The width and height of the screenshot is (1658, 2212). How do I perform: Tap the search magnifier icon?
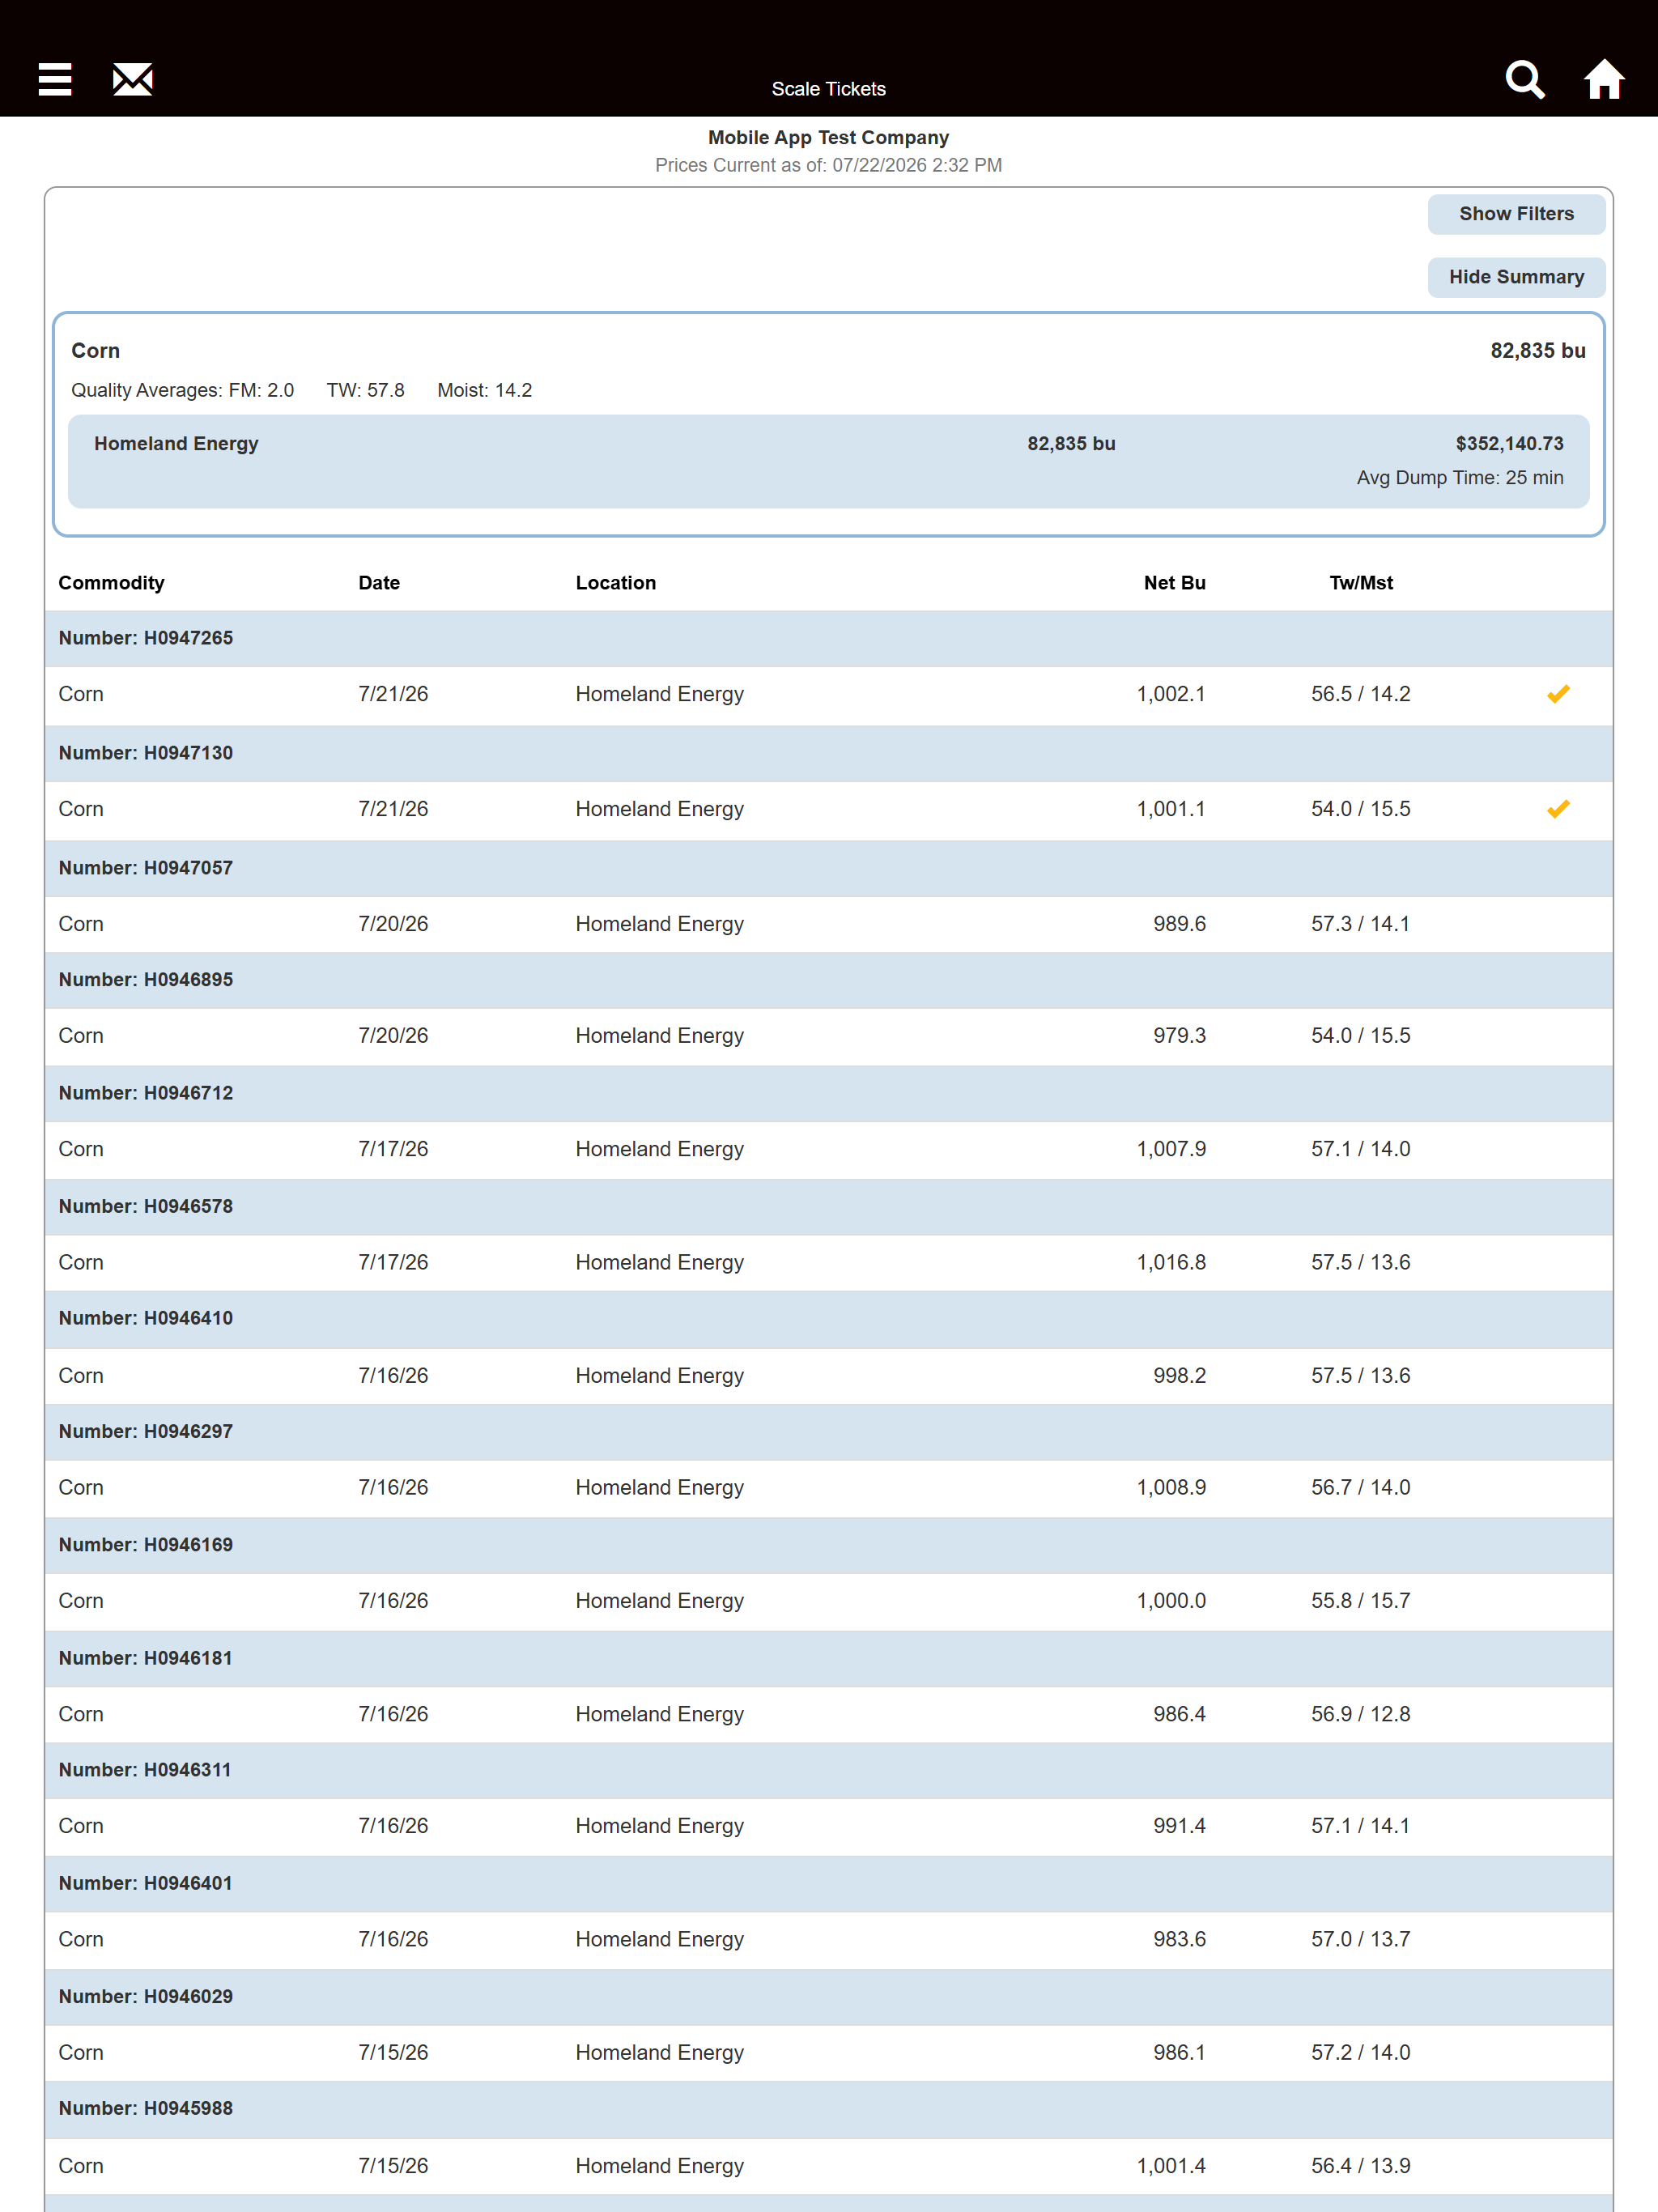coord(1525,79)
